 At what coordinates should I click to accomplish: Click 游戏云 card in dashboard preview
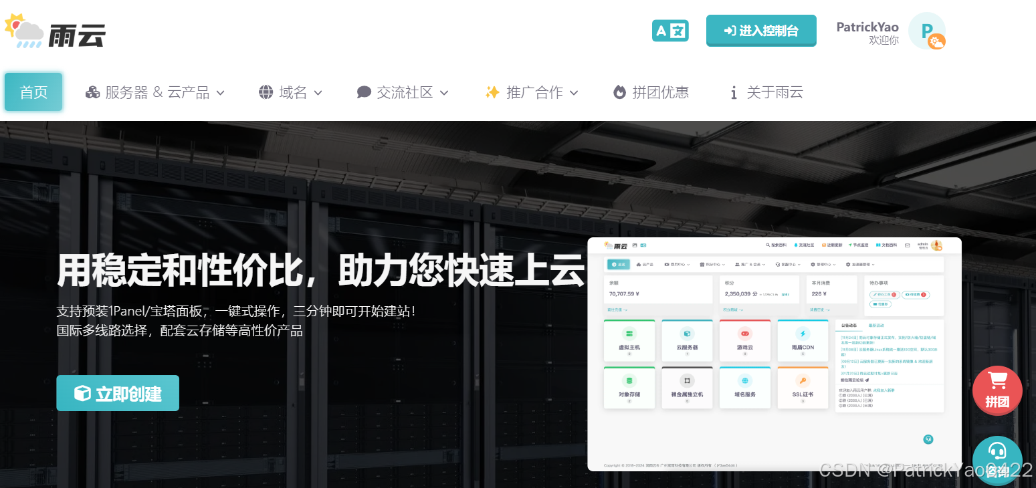[745, 340]
